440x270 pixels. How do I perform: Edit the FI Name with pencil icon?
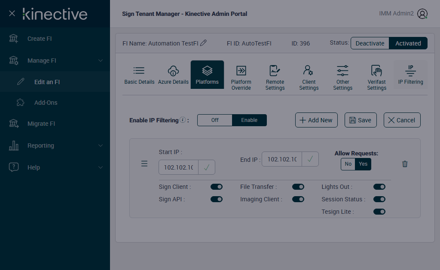click(x=203, y=43)
